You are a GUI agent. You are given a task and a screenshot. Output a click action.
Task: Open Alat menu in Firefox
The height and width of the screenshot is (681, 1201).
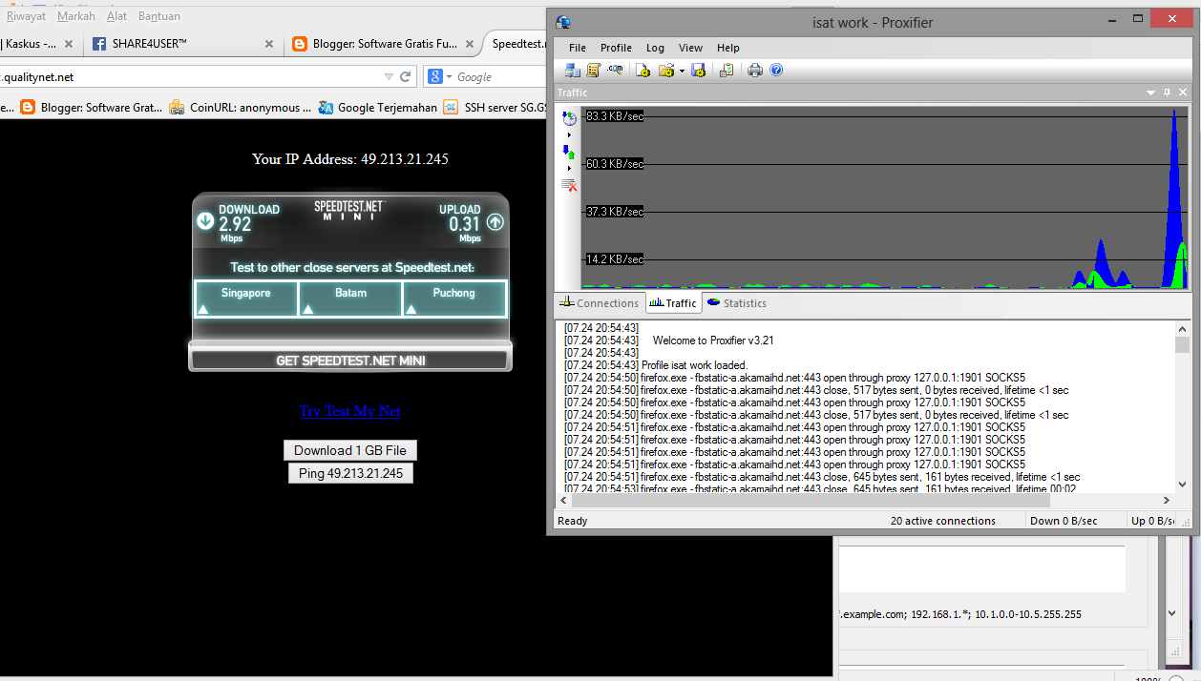click(x=117, y=16)
